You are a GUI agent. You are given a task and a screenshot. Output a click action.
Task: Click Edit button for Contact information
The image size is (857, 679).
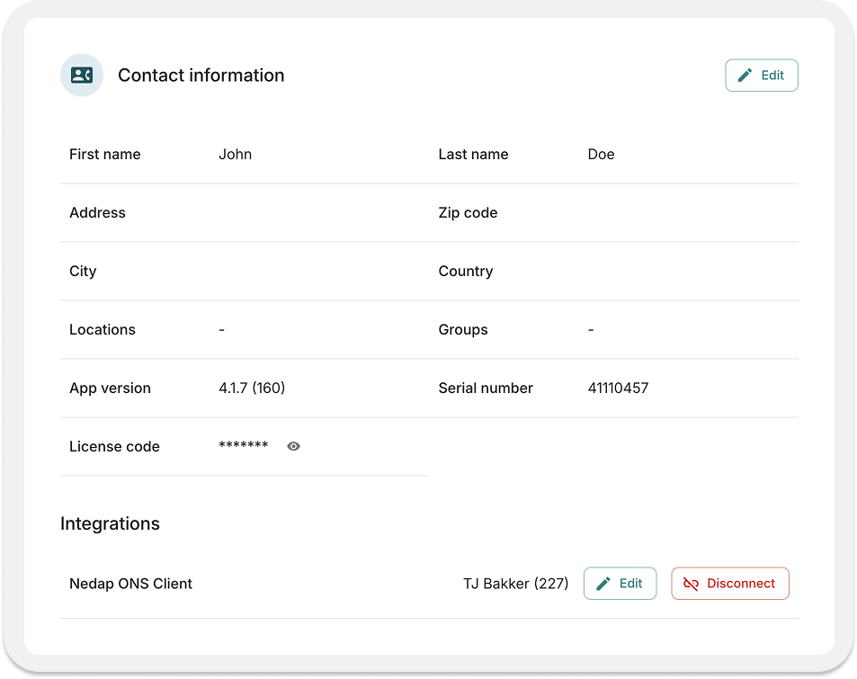[x=762, y=76]
